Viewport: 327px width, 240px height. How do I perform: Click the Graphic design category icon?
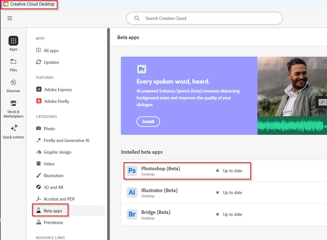pos(38,152)
